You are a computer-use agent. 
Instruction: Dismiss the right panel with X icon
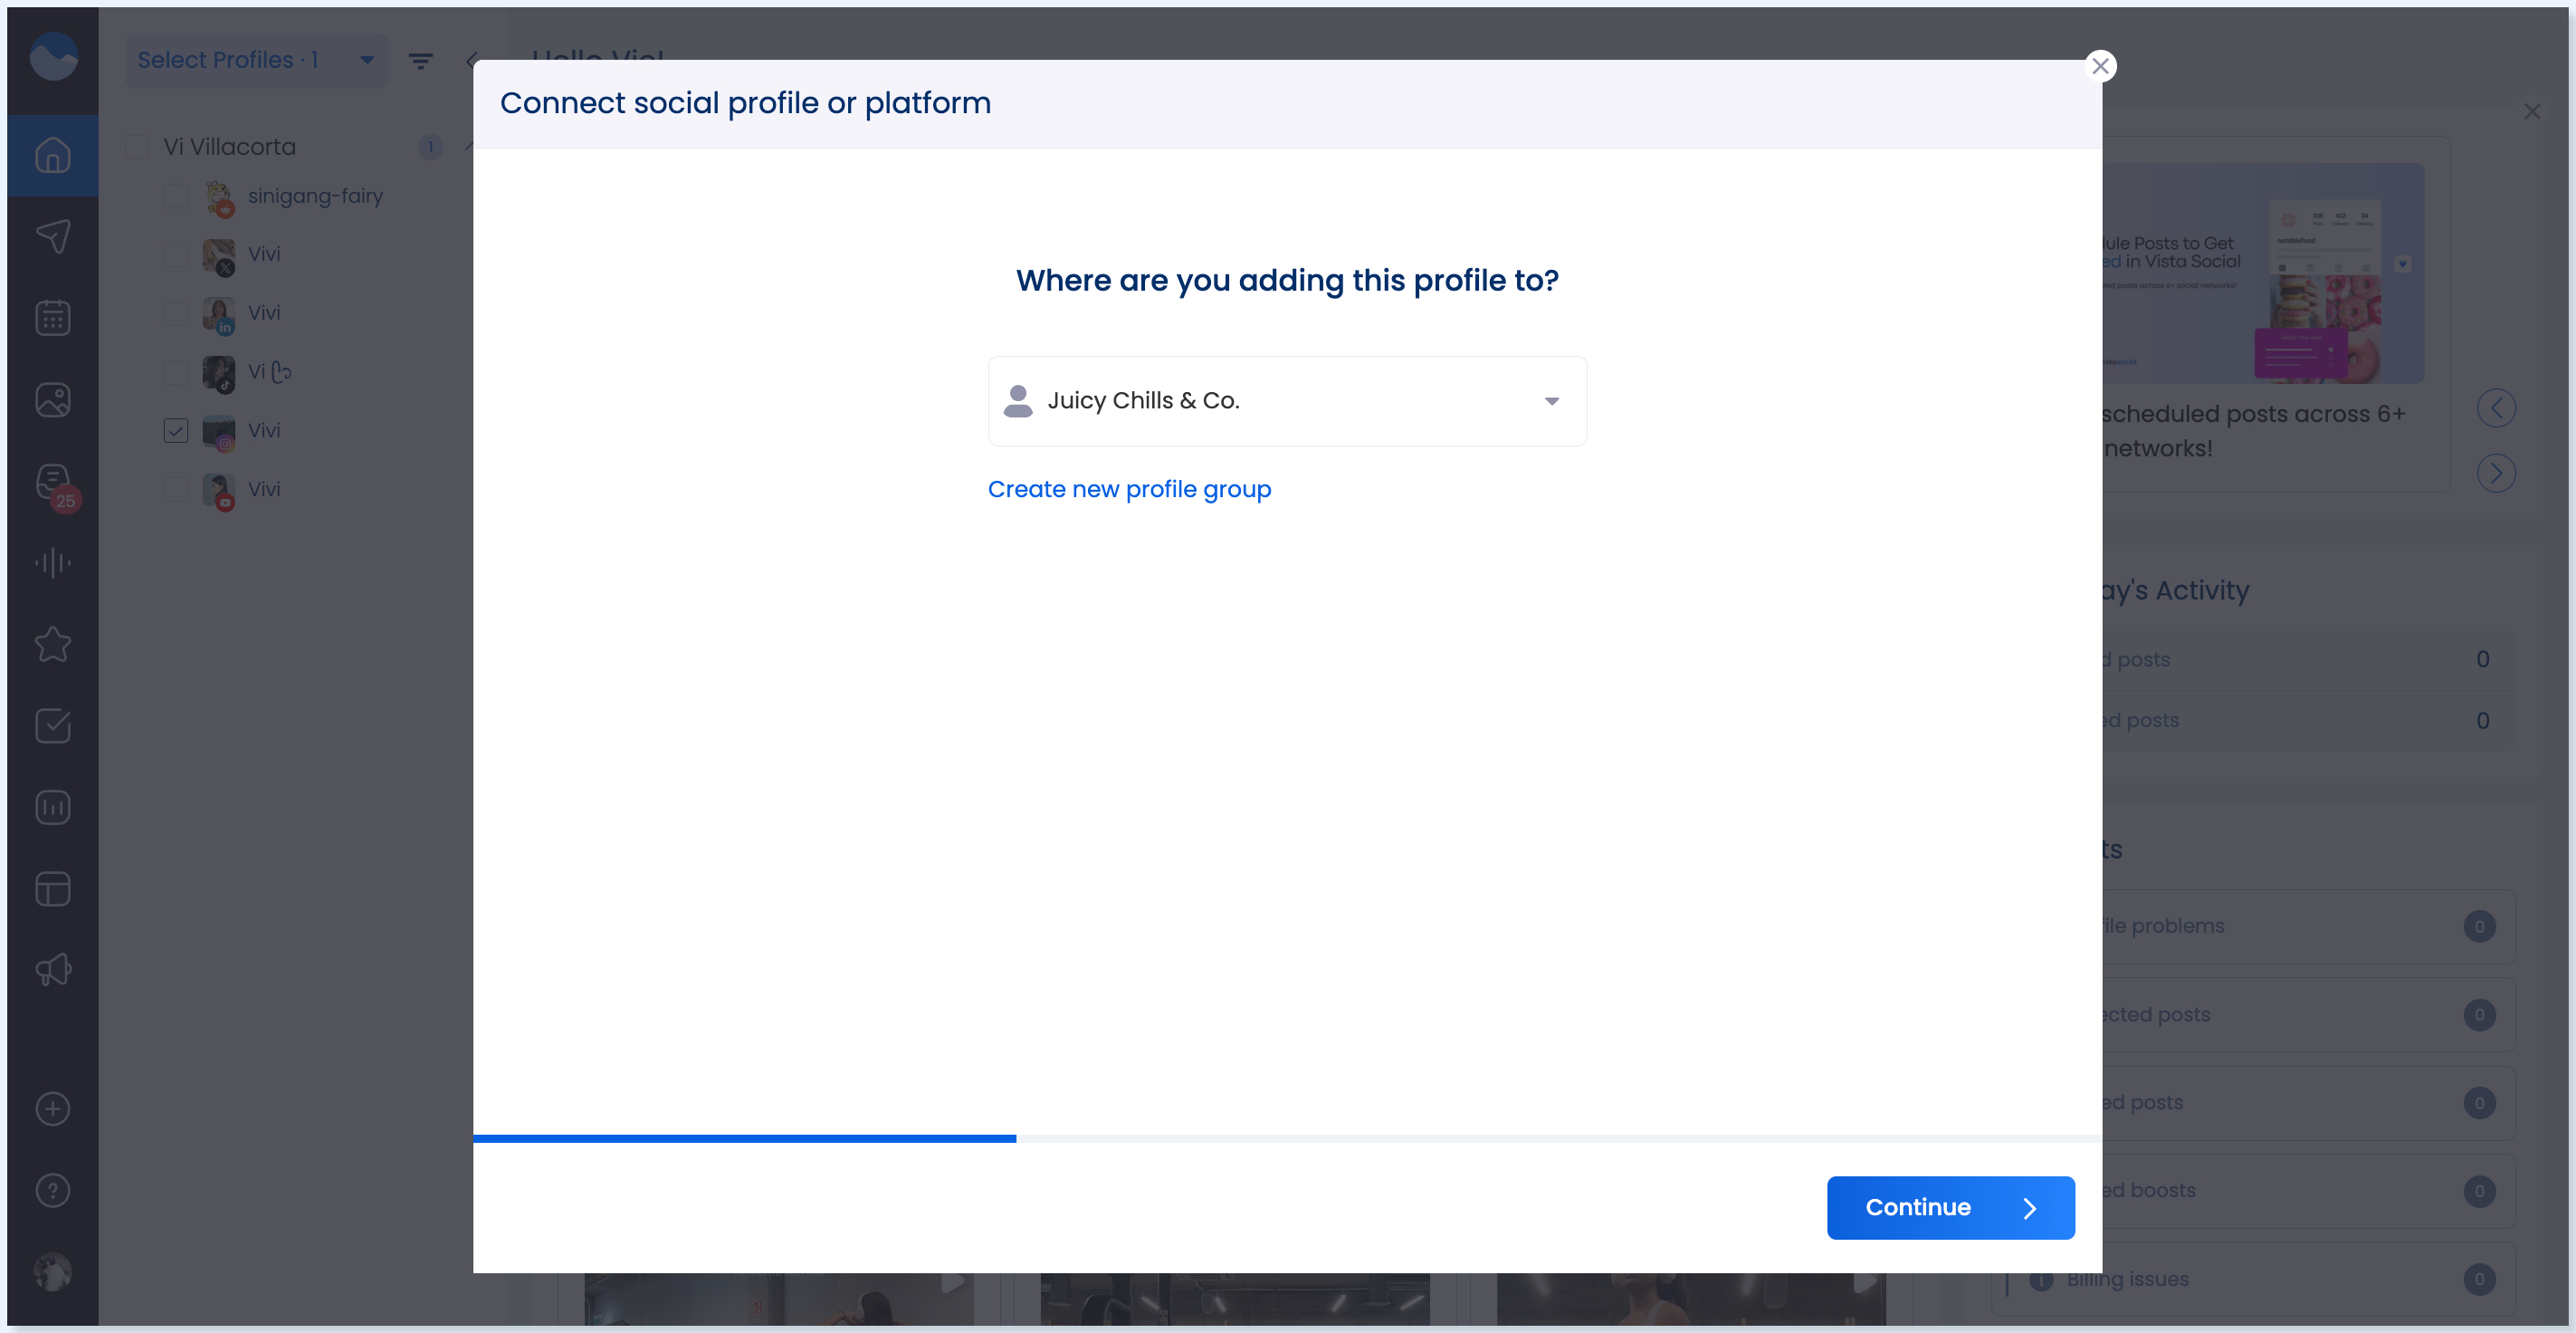tap(2531, 111)
